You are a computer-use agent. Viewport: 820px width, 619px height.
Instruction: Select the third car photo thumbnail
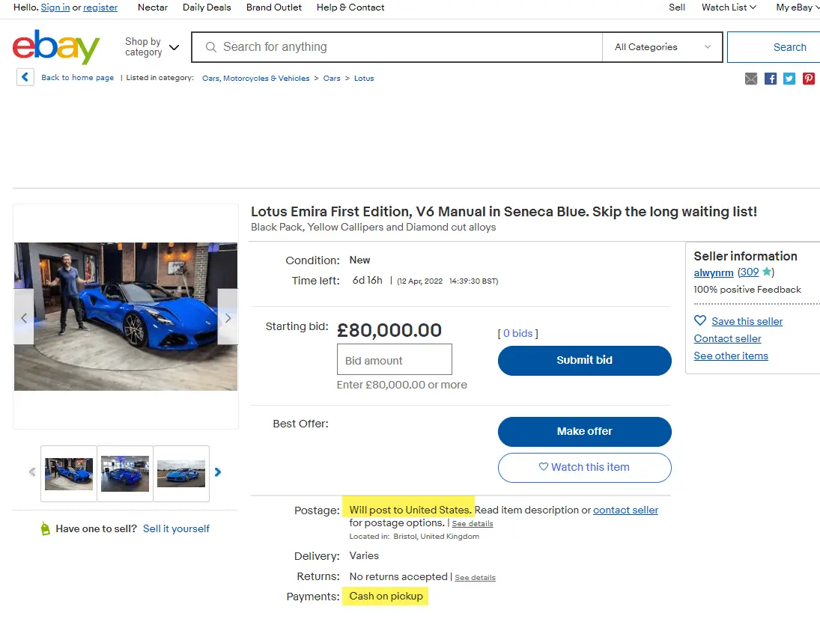click(181, 474)
